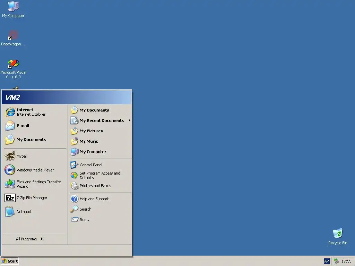Open pinned My Documents in left column
This screenshot has height=266, width=355.
coord(35,140)
